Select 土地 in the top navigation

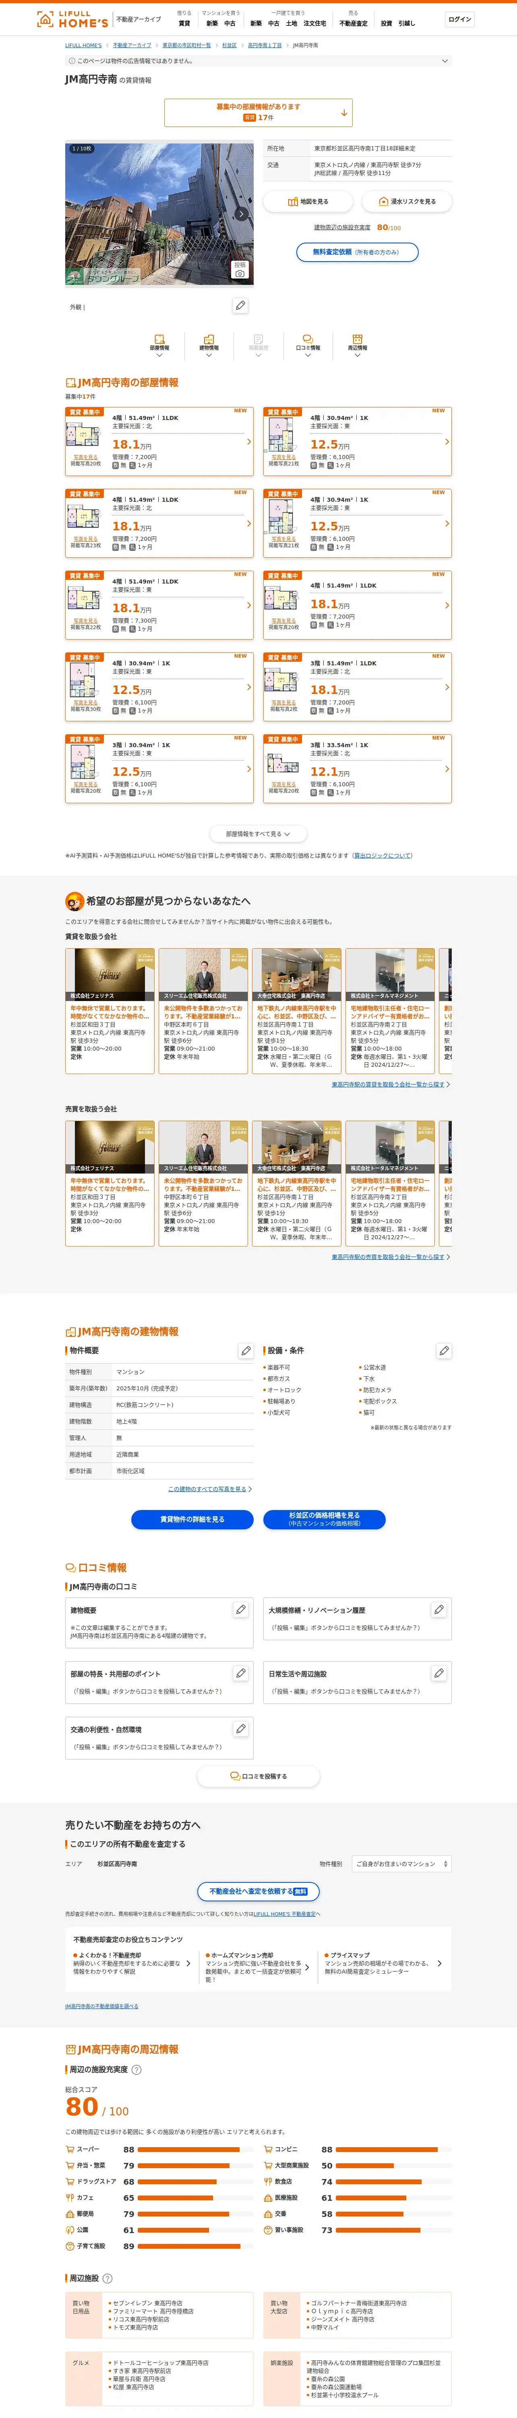pyautogui.click(x=292, y=23)
